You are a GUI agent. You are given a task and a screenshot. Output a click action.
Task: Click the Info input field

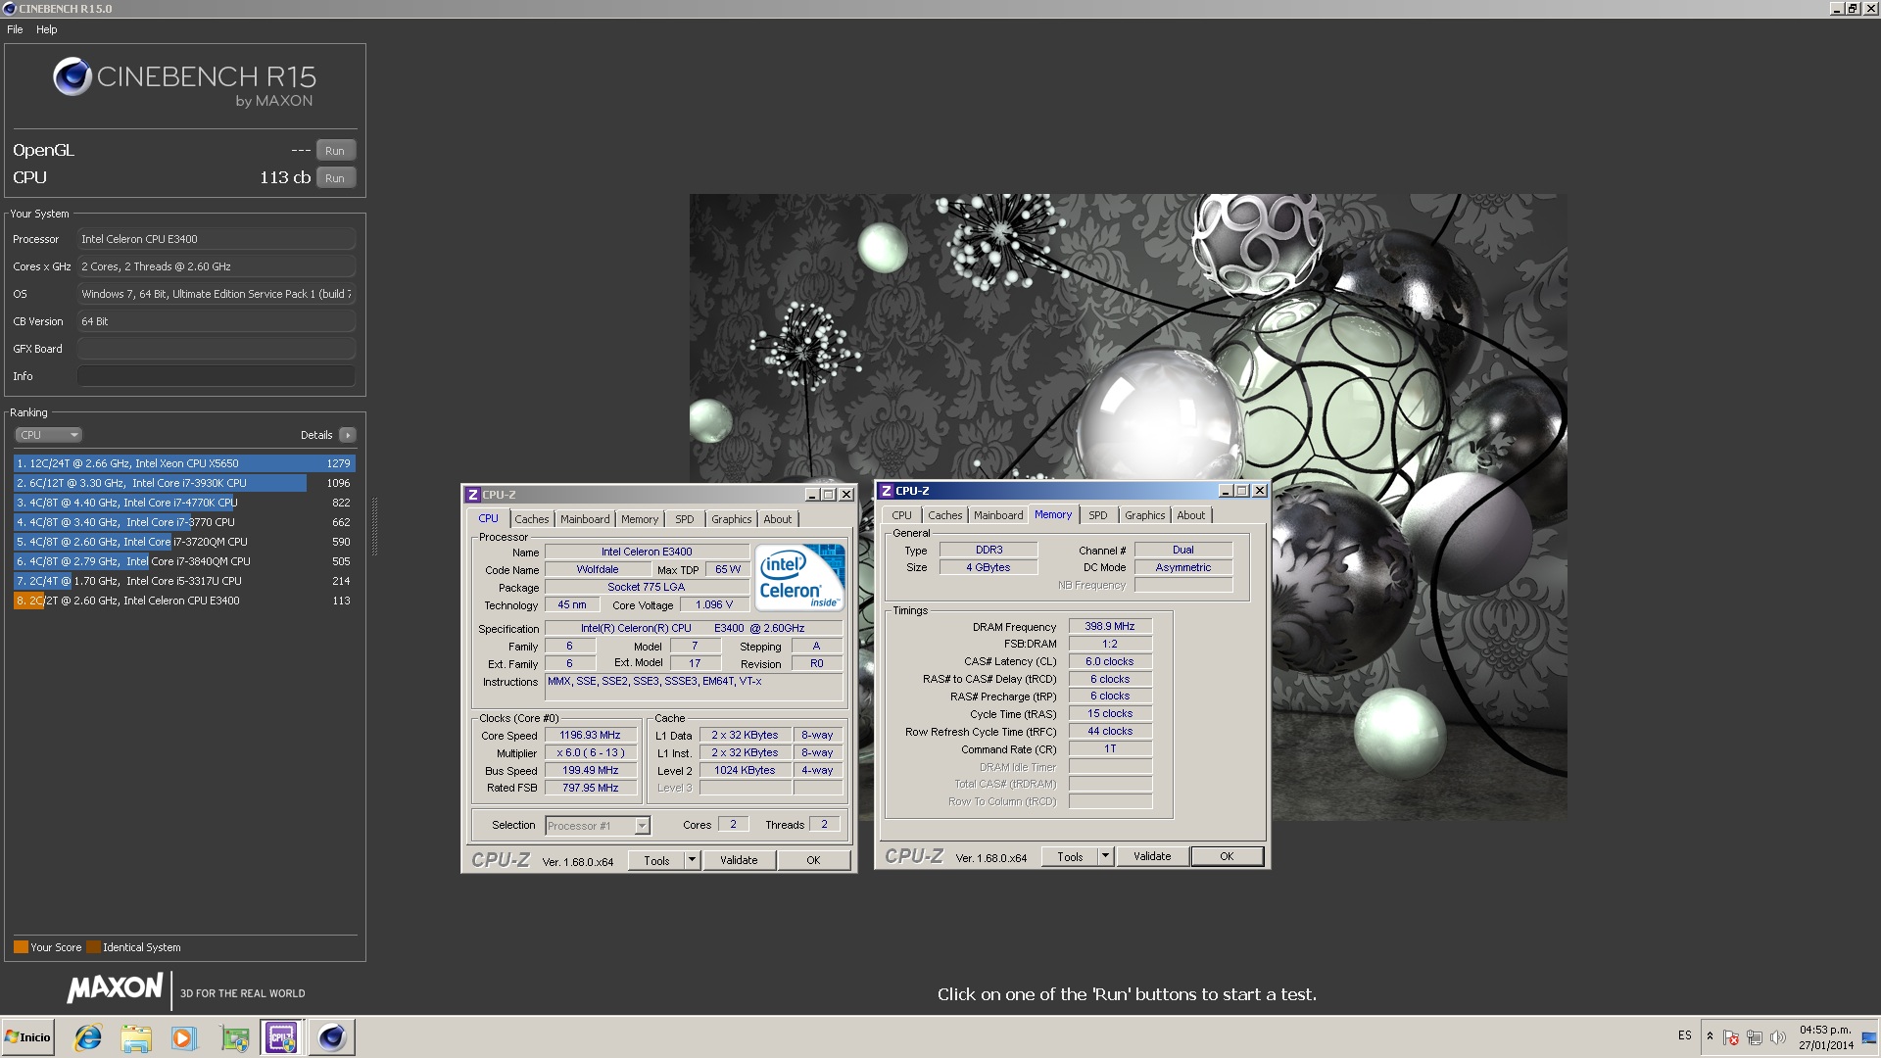coord(216,376)
